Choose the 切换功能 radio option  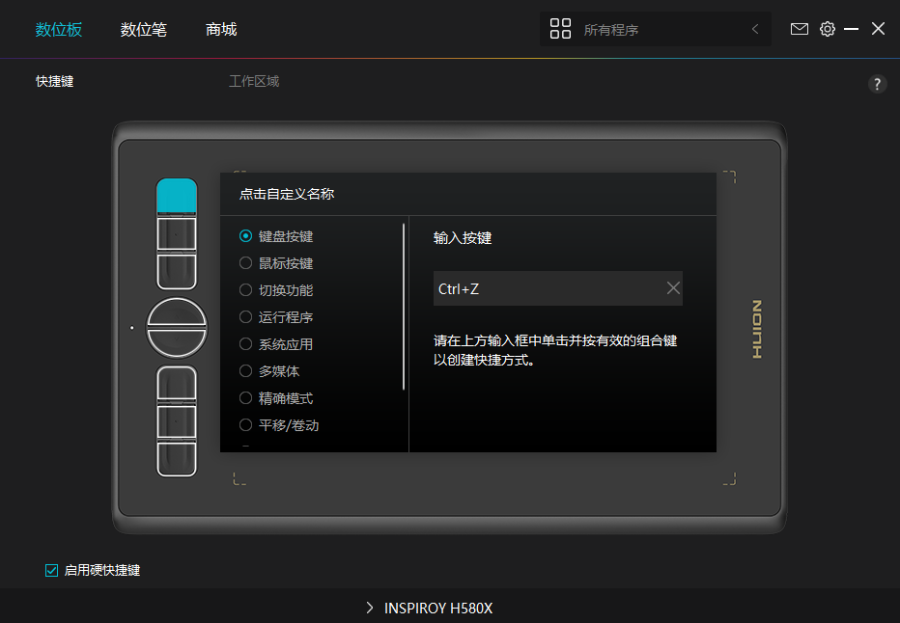(245, 290)
